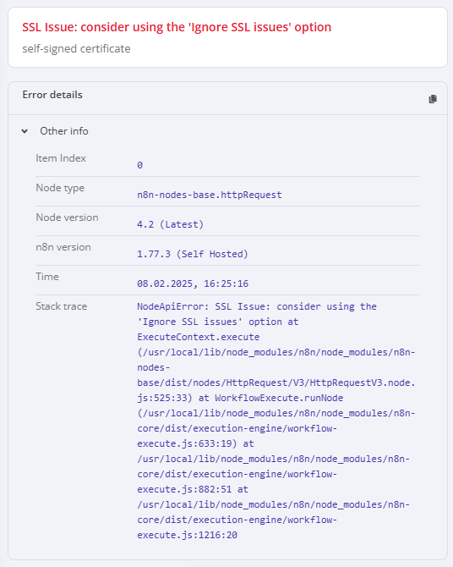Click the n8n version label

pos(63,247)
